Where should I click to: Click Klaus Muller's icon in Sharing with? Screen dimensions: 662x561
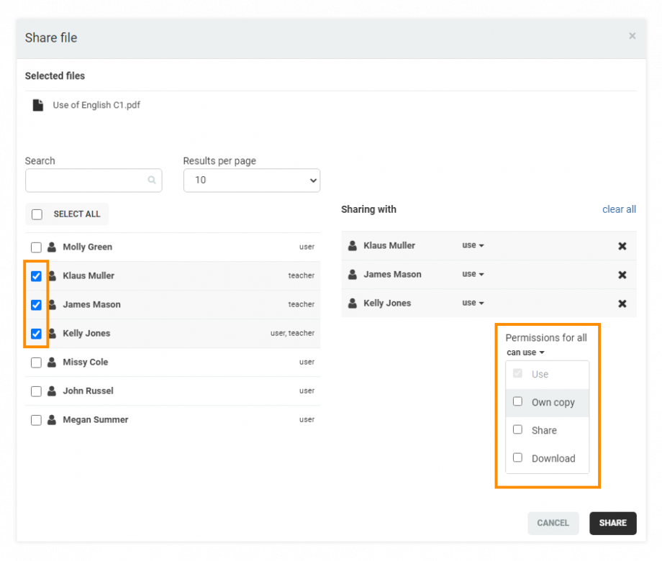[x=353, y=245]
